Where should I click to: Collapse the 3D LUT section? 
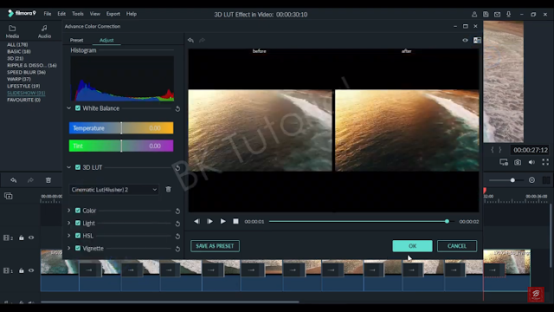click(x=69, y=167)
